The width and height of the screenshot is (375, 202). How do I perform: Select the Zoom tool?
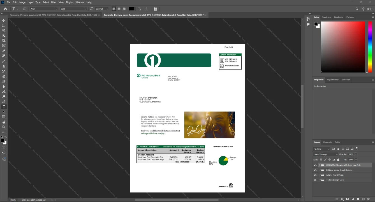click(x=4, y=127)
